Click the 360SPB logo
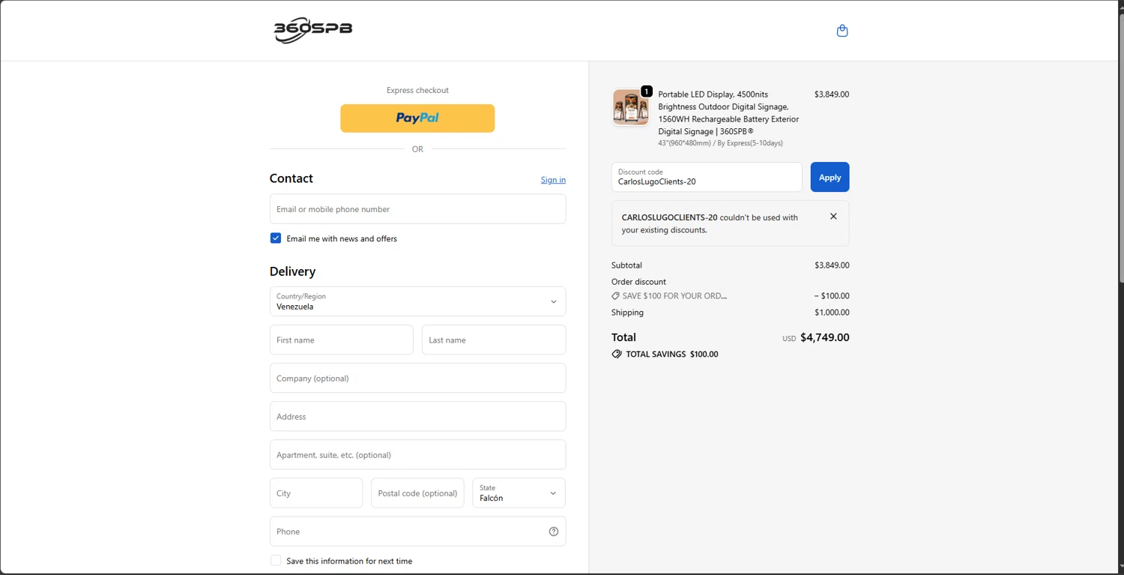 coord(313,30)
